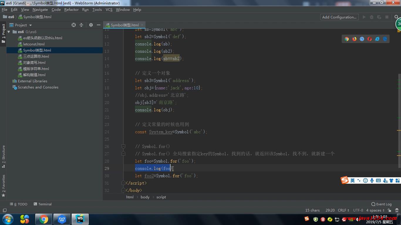401x225 pixels.
Task: Open the Project view dropdown
Action: click(21, 25)
